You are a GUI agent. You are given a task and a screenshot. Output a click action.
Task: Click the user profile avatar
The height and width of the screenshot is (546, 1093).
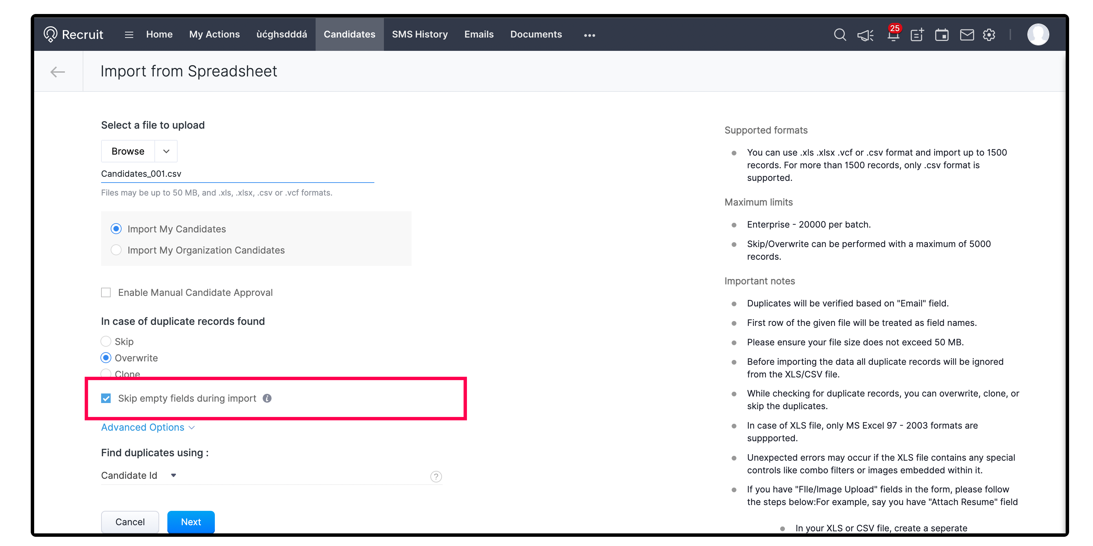click(1038, 35)
